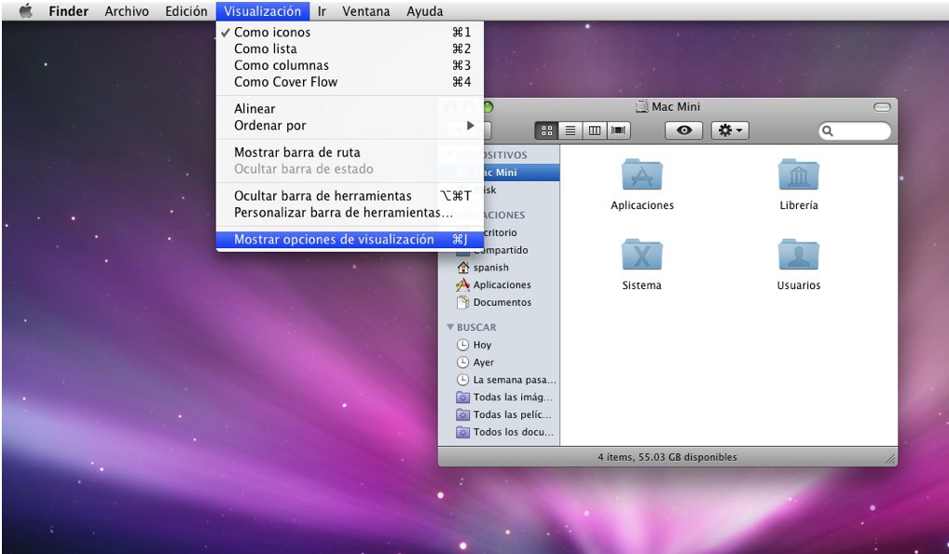The image size is (949, 554).
Task: Click the clock icon next to Ayer
Action: (x=463, y=363)
